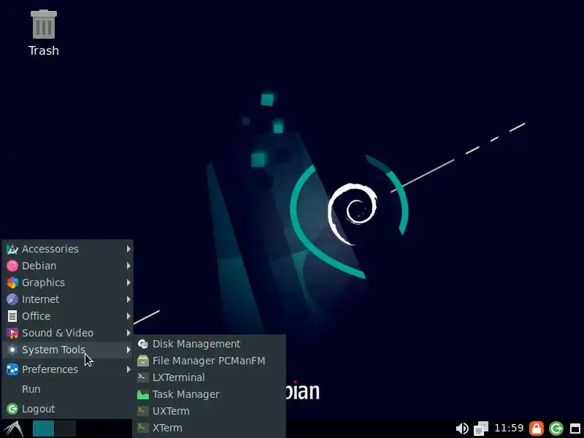Screen dimensions: 584x438
Task: Click the Task Manager graph icon
Action: (143, 394)
